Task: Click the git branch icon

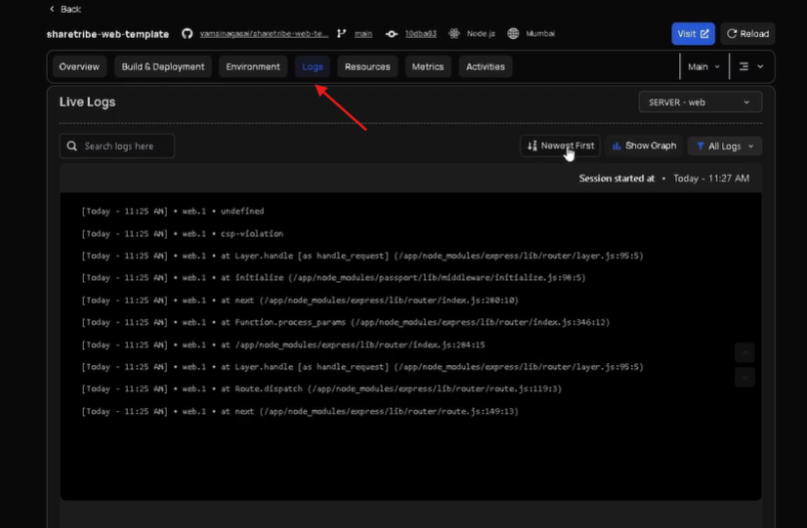Action: pos(341,34)
